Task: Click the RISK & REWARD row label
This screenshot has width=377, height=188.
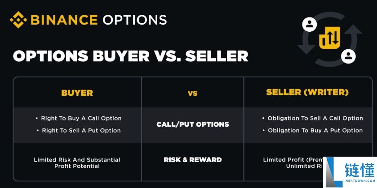Action: [x=193, y=160]
